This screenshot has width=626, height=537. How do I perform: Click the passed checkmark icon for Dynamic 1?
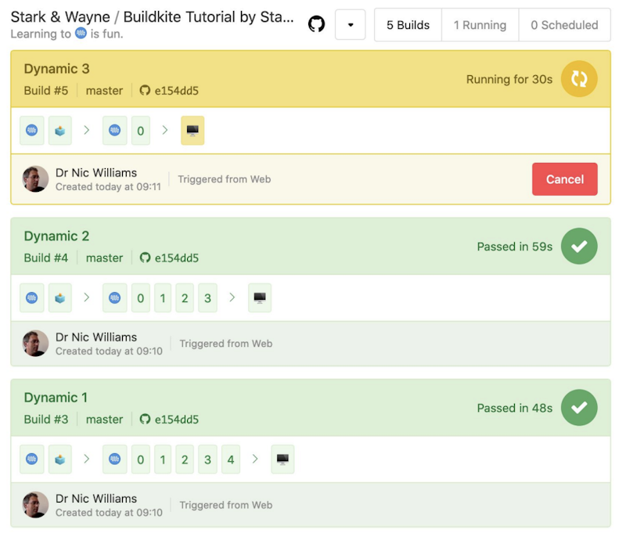579,408
